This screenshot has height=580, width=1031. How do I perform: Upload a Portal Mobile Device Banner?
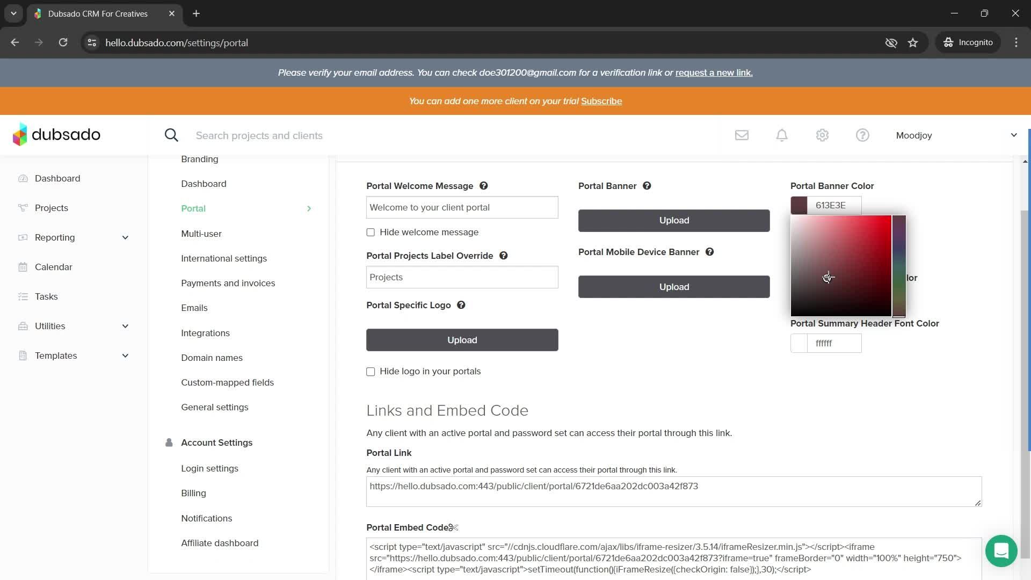674,287
